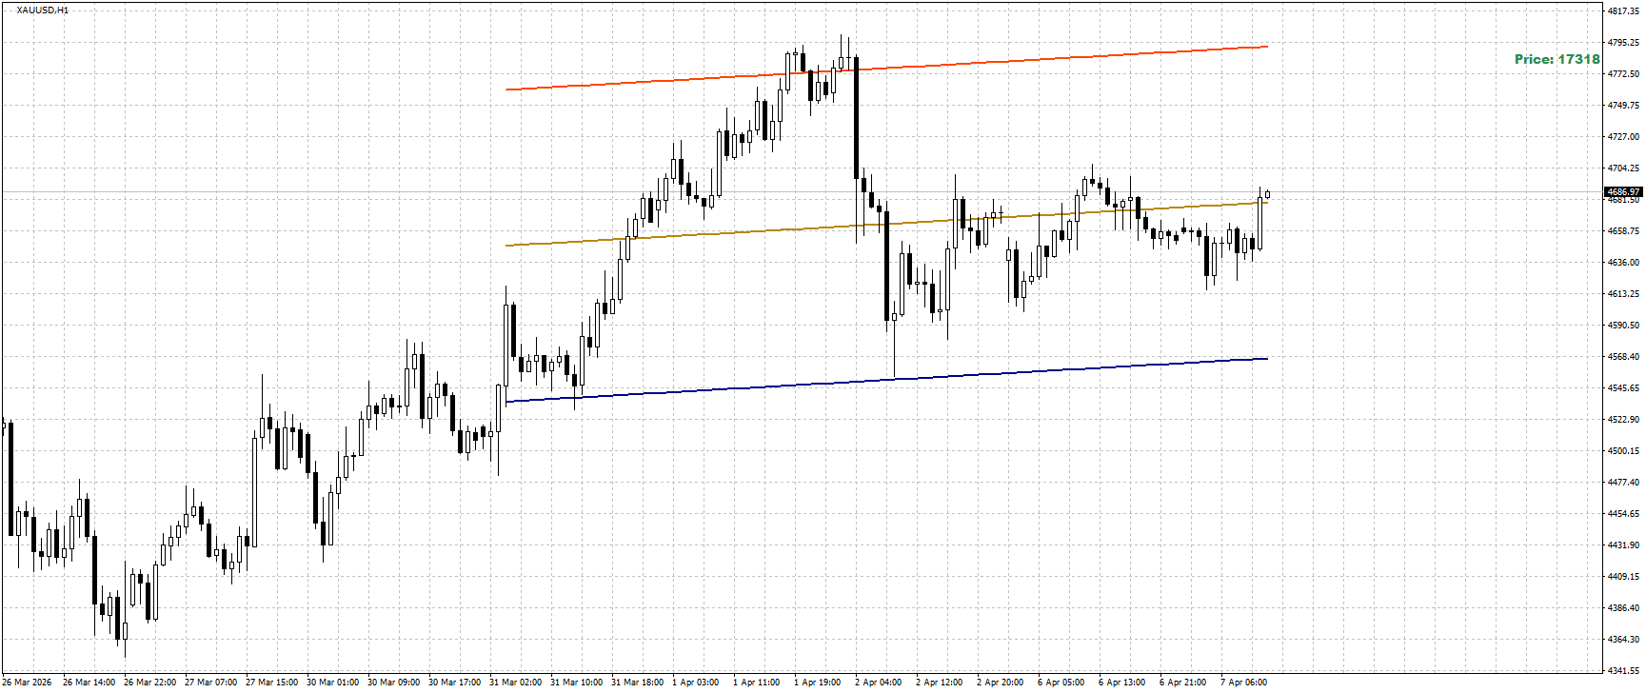This screenshot has width=1646, height=693.
Task: Click the 4727.00 price axis label
Action: [x=1623, y=137]
